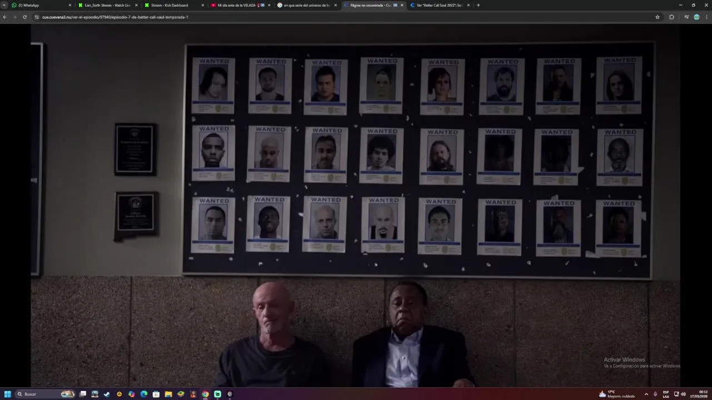
Task: Show hidden system tray icons
Action: pos(646,394)
